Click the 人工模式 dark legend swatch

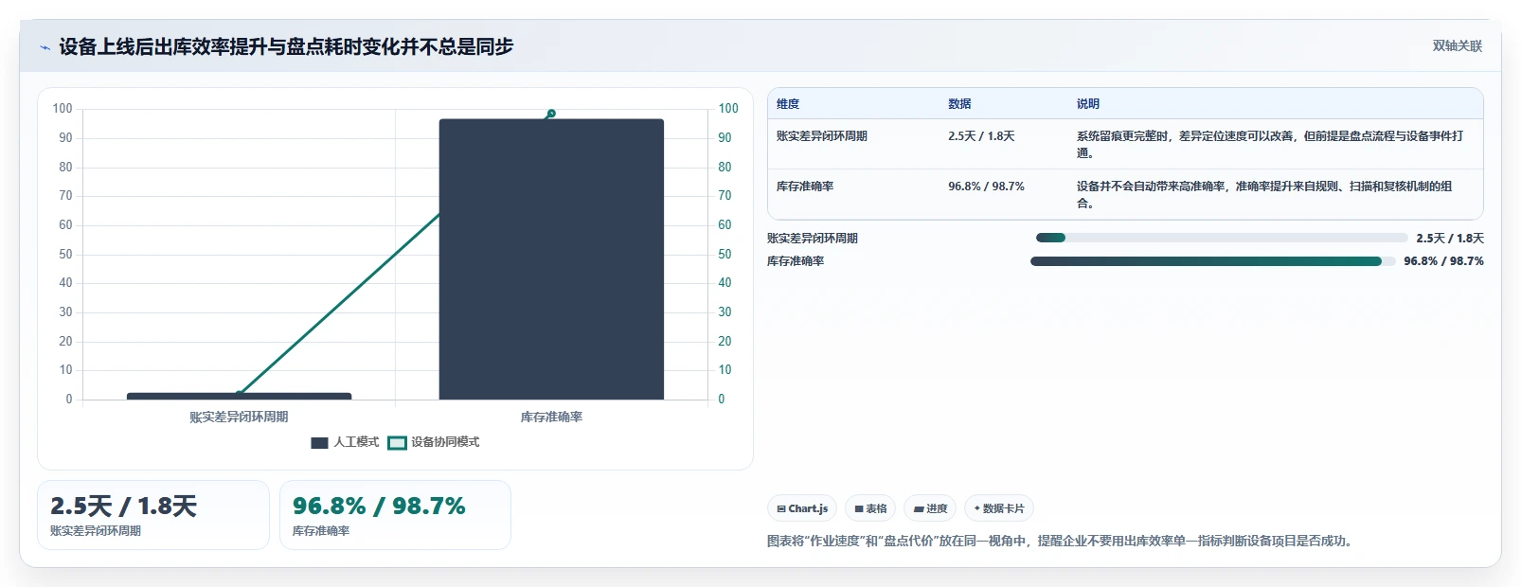pyautogui.click(x=319, y=442)
